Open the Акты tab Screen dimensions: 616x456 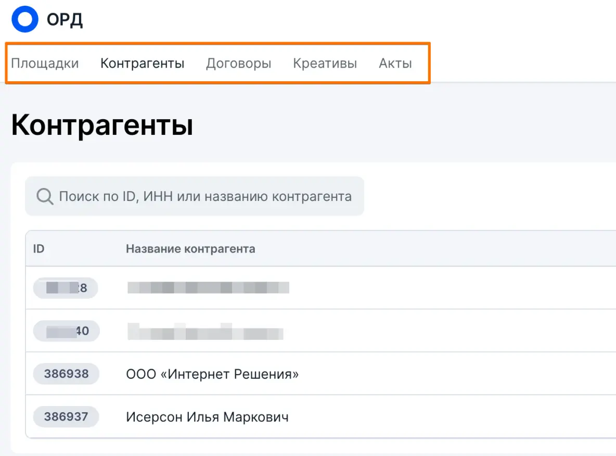coord(395,64)
